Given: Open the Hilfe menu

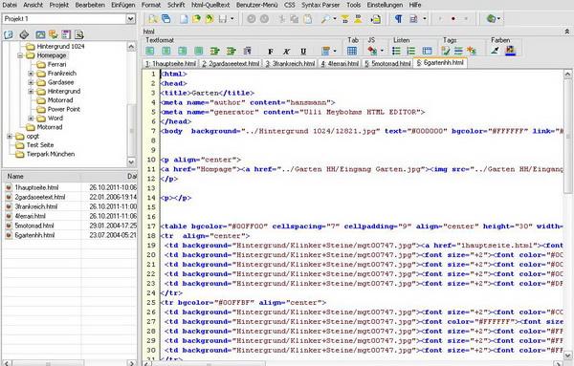Looking at the screenshot, I should [x=415, y=5].
